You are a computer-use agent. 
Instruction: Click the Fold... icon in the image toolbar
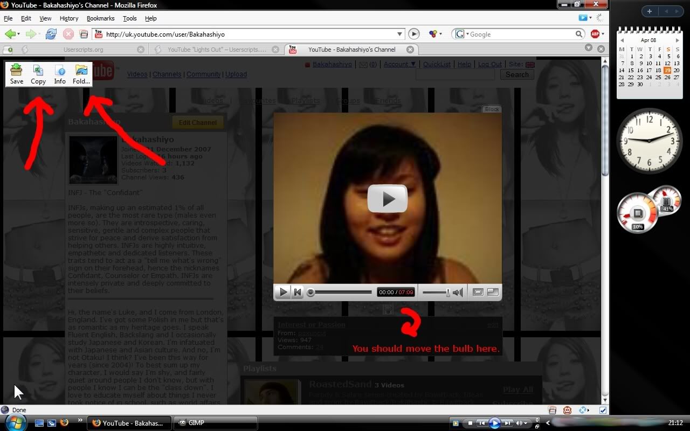pos(81,74)
